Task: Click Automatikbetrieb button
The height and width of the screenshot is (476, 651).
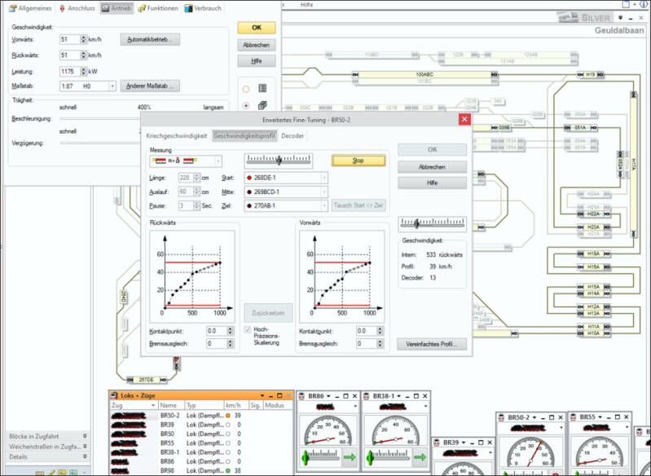Action: [150, 39]
